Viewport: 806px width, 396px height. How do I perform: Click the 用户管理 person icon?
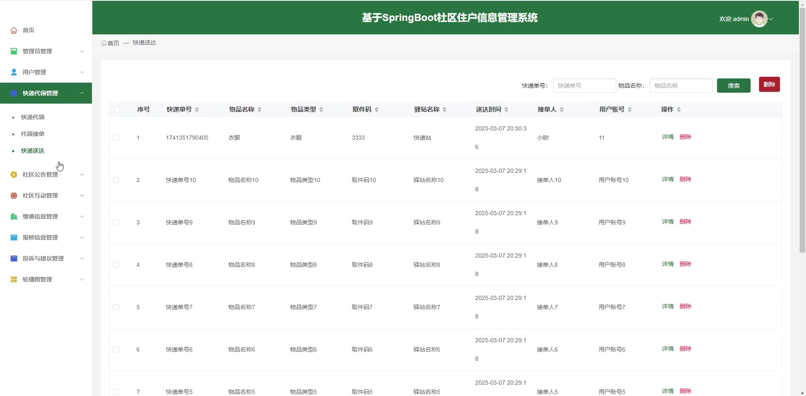point(14,72)
